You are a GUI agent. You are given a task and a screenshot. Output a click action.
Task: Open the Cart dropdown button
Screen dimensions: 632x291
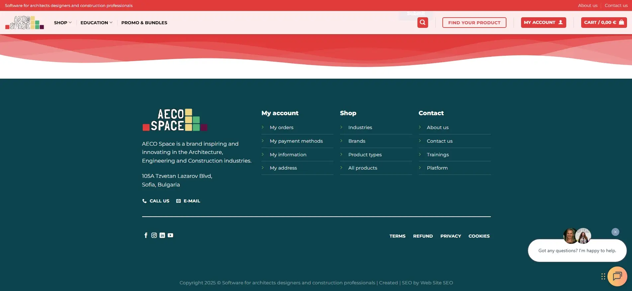pyautogui.click(x=603, y=23)
